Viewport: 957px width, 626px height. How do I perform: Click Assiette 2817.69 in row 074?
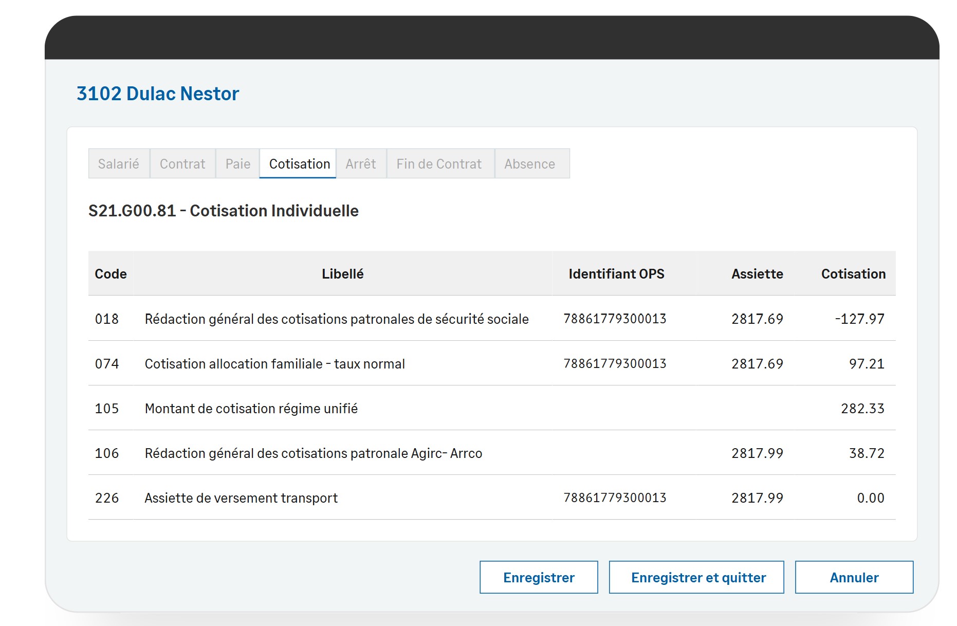point(757,364)
